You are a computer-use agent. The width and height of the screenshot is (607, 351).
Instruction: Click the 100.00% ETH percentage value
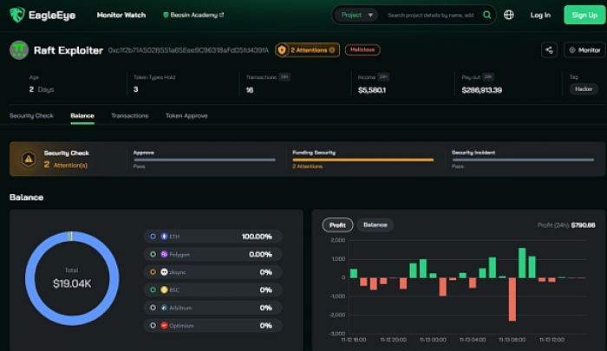[x=257, y=237]
